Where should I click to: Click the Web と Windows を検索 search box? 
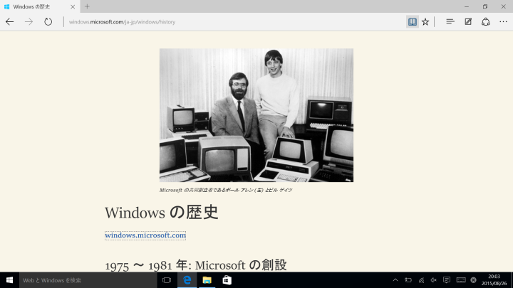pyautogui.click(x=88, y=280)
